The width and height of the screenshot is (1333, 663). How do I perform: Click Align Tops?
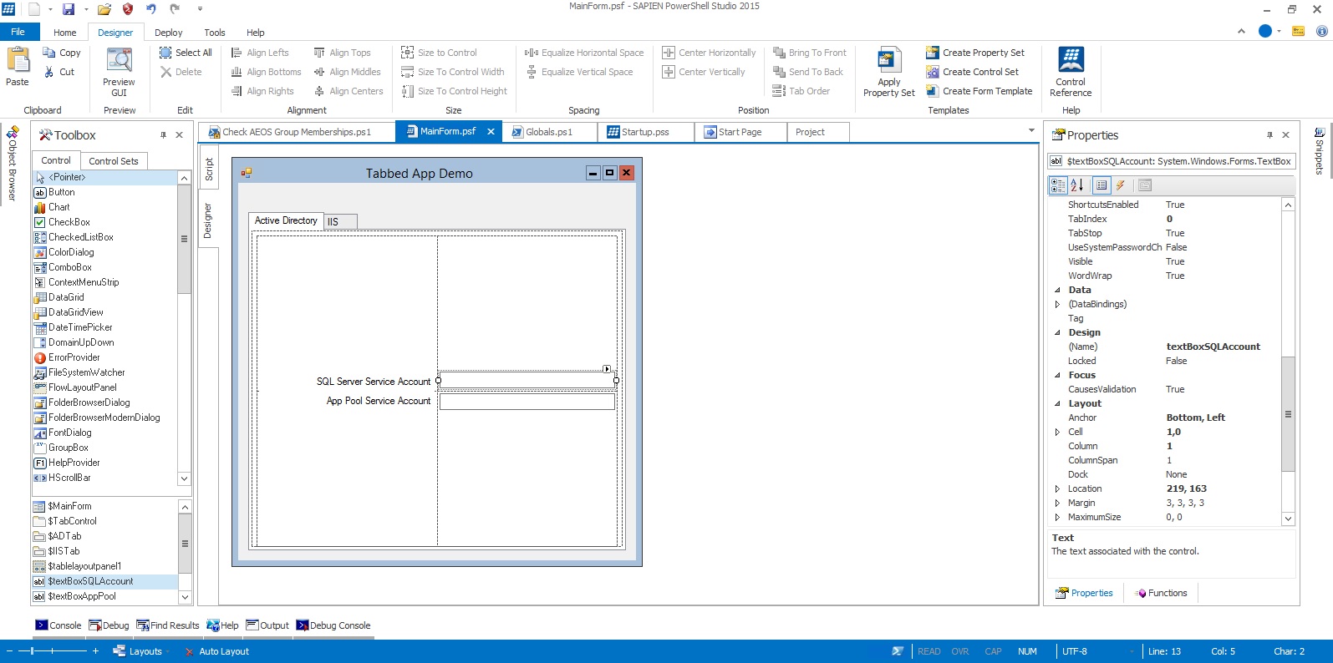(342, 53)
